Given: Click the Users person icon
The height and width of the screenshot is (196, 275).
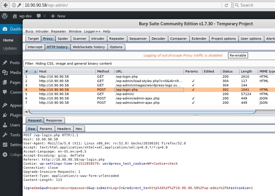Looking at the screenshot, I should click(x=5, y=125).
